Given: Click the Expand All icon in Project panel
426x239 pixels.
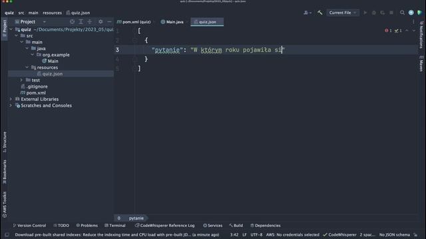Looking at the screenshot, I should tap(81, 22).
